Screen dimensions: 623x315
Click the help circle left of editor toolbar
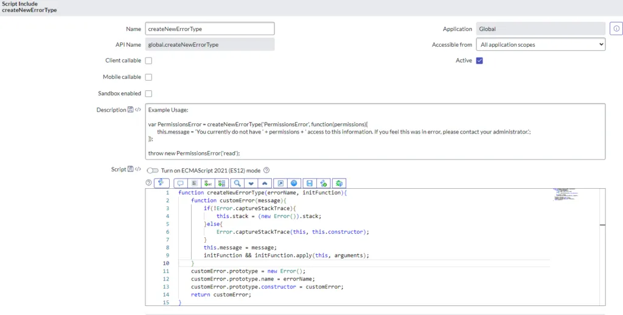[x=148, y=183]
